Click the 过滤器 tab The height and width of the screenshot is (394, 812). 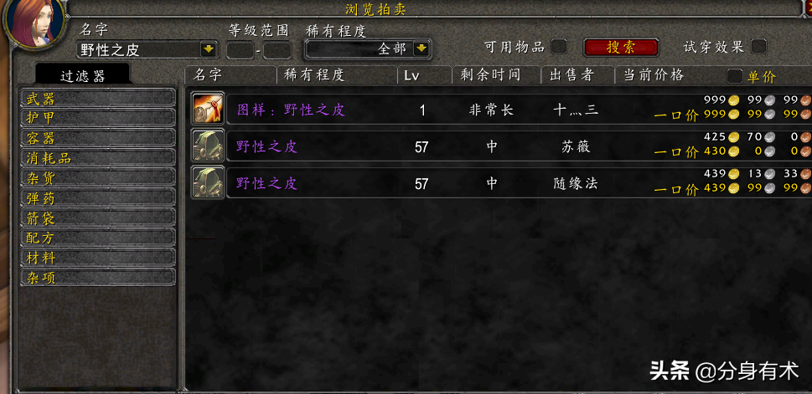coord(82,75)
